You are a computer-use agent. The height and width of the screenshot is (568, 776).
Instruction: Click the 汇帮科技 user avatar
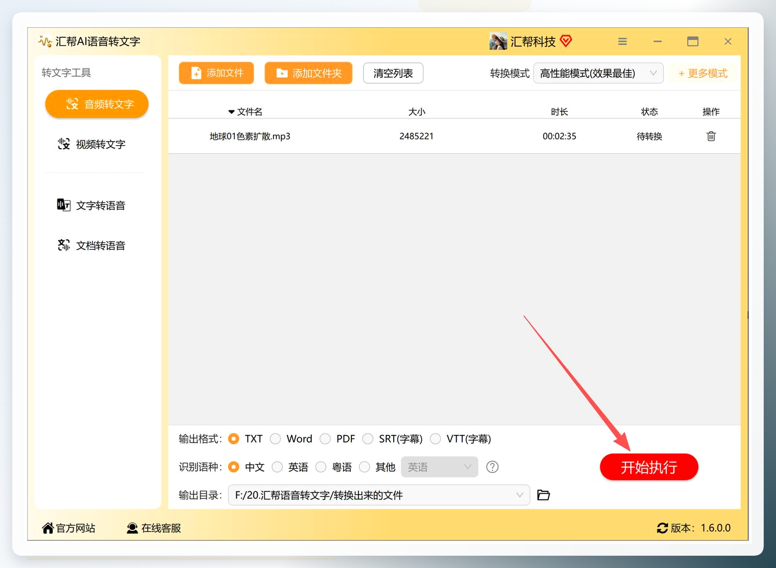[x=498, y=41]
